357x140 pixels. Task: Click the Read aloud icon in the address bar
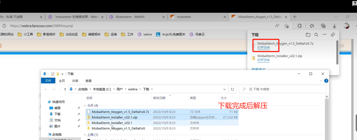coord(277,26)
